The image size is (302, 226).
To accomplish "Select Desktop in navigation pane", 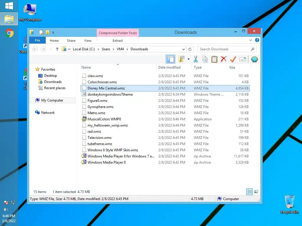I will pos(50,76).
